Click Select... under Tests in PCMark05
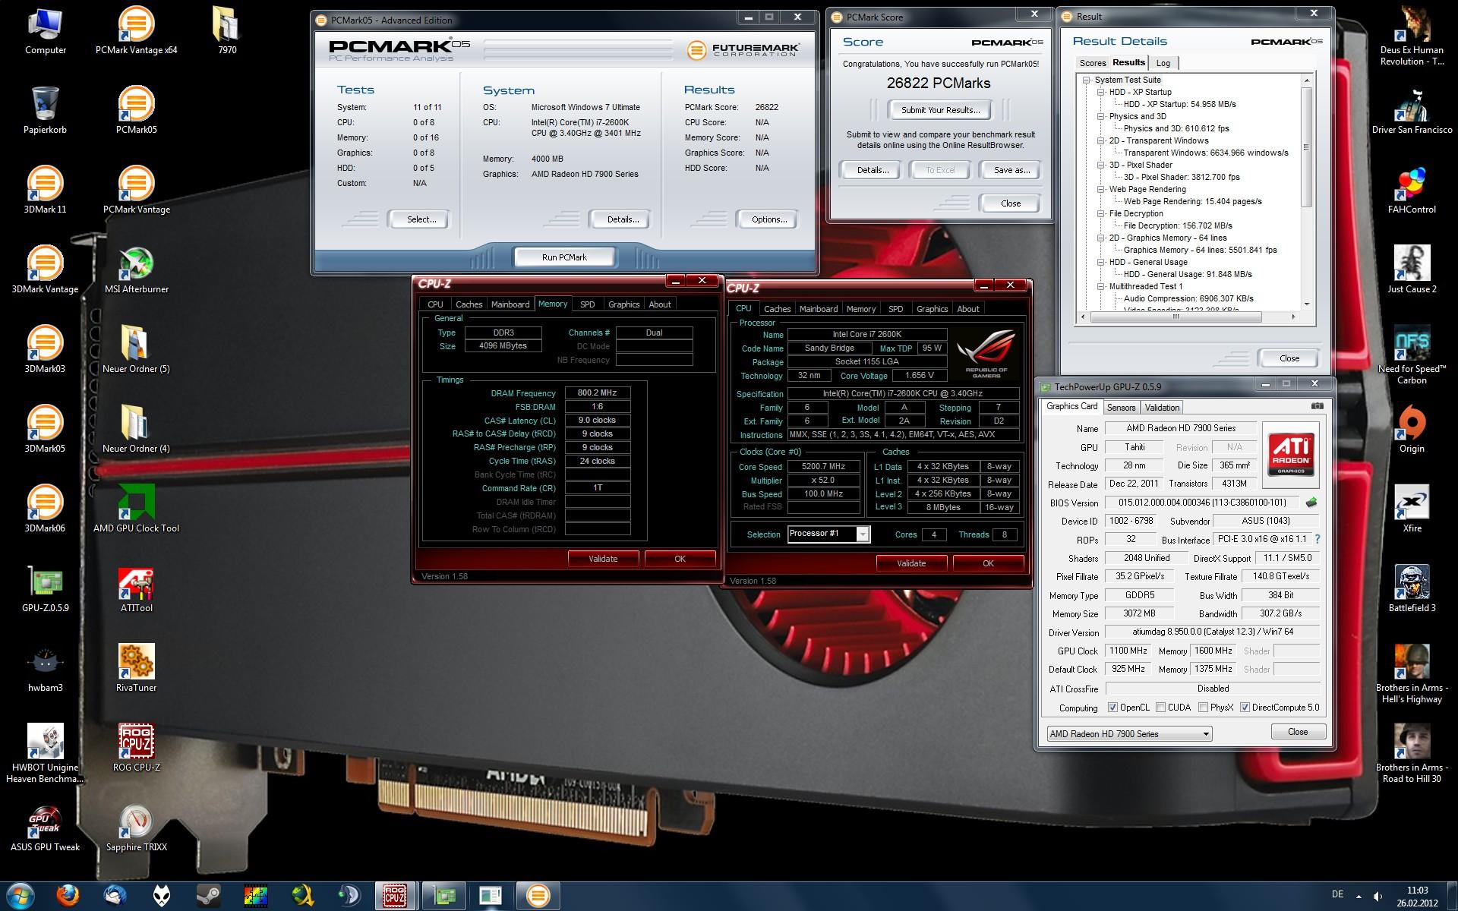Screen dimensions: 1458x911 tap(421, 219)
